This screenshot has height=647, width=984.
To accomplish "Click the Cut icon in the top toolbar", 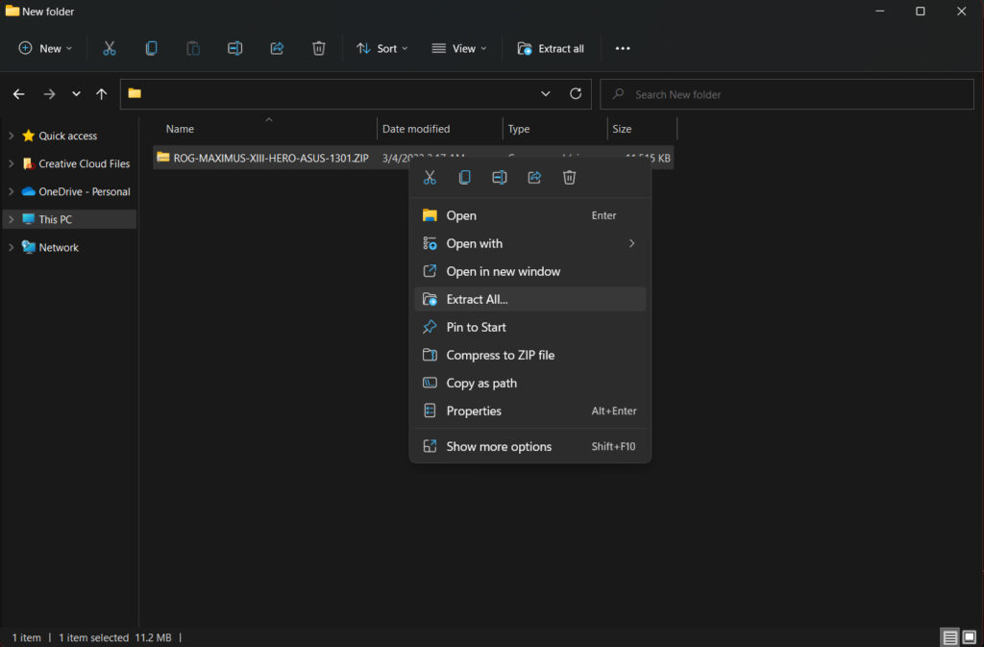I will pyautogui.click(x=110, y=48).
